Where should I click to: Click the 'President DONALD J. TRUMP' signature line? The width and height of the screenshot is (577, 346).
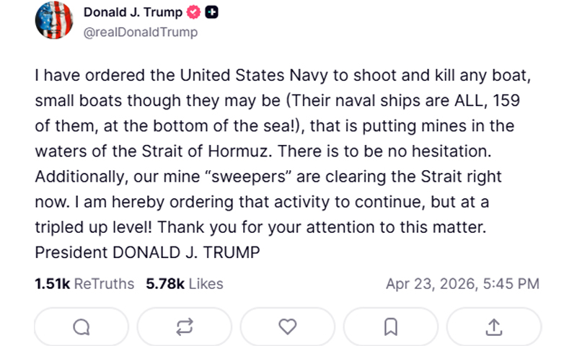coord(147,253)
